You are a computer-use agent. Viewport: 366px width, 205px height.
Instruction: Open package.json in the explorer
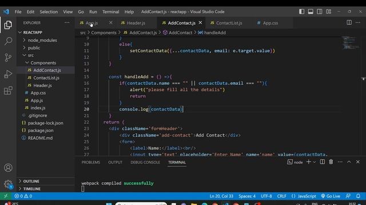(46, 130)
